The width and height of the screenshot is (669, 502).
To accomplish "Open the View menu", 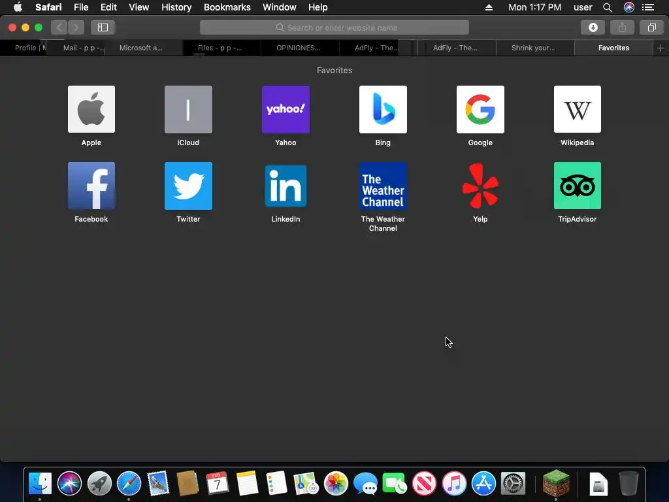I will [139, 7].
